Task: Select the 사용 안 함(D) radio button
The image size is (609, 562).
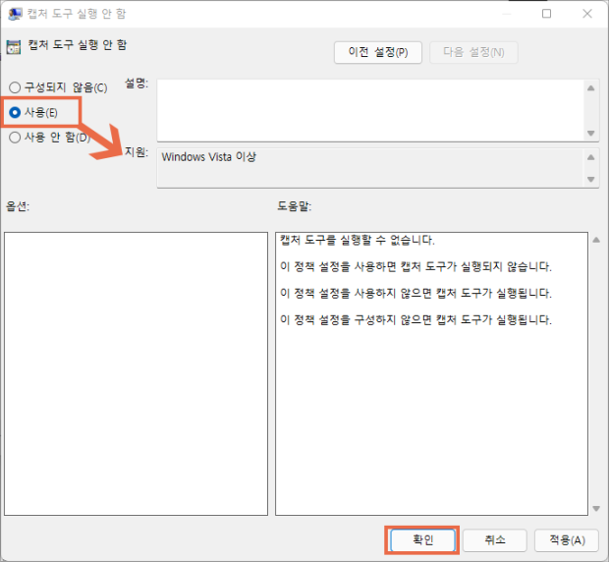Action: [x=49, y=138]
